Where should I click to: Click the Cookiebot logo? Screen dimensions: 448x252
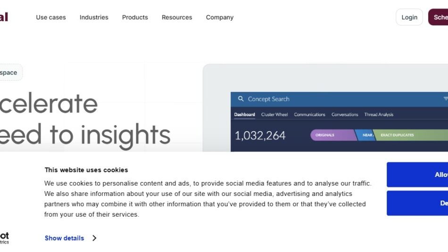(x=4, y=237)
